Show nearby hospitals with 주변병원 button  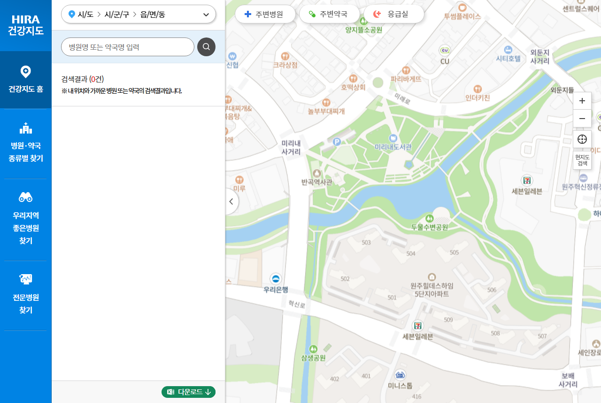pyautogui.click(x=265, y=14)
